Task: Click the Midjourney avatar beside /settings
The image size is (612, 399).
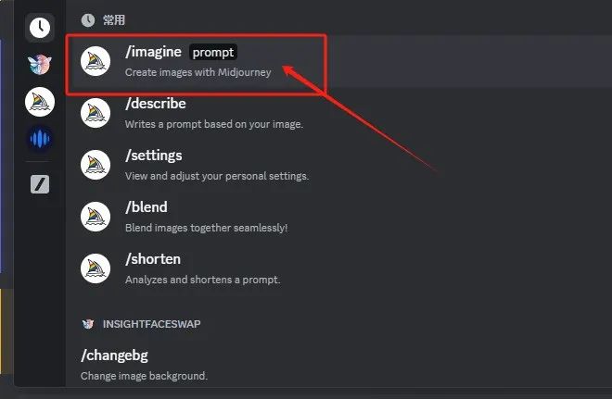Action: tap(96, 165)
